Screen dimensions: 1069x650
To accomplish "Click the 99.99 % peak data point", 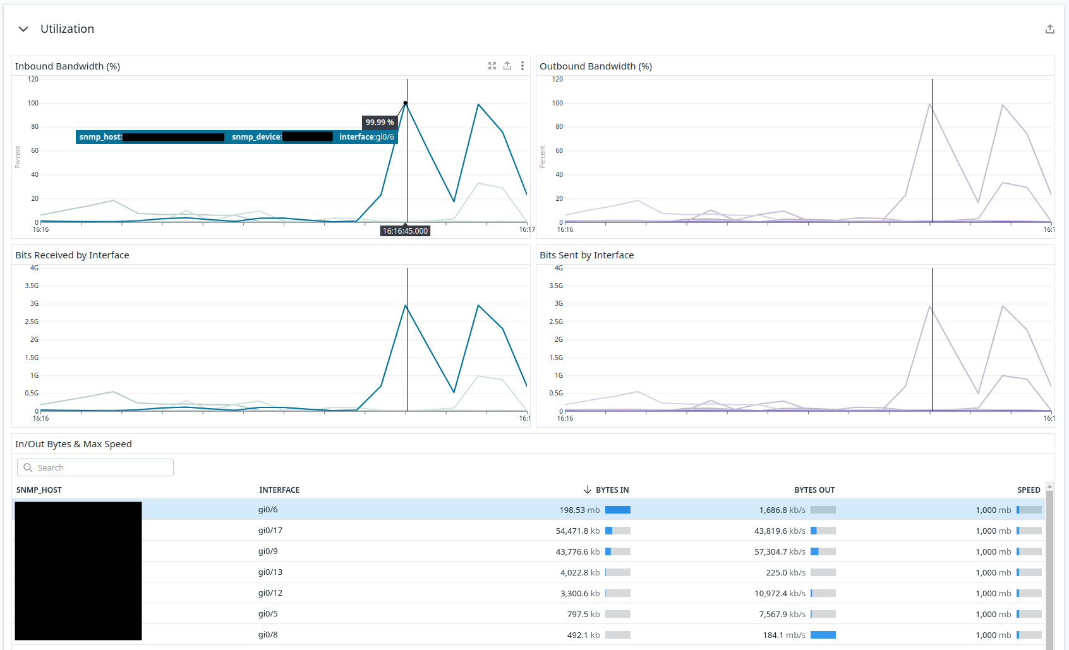I will (x=405, y=103).
